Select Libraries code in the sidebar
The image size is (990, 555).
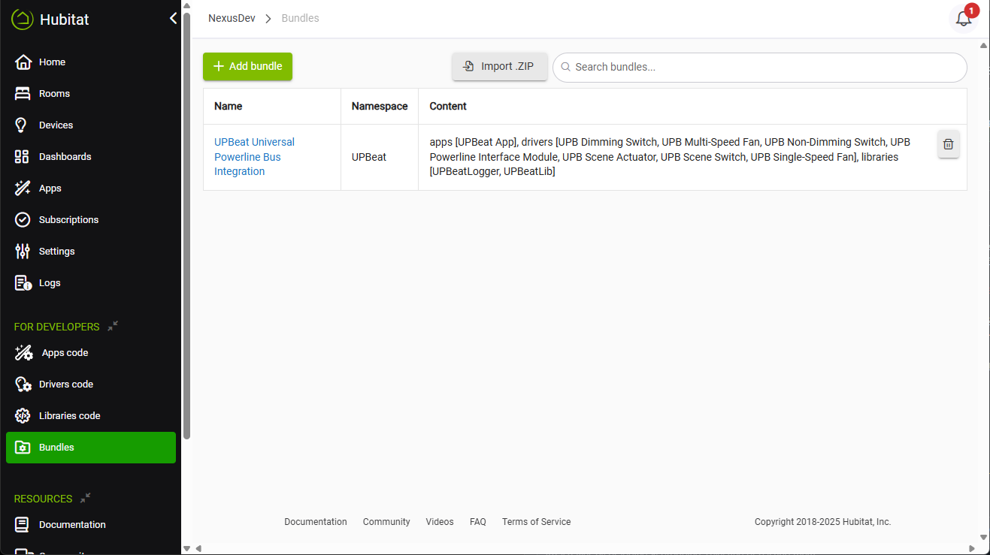click(x=69, y=416)
